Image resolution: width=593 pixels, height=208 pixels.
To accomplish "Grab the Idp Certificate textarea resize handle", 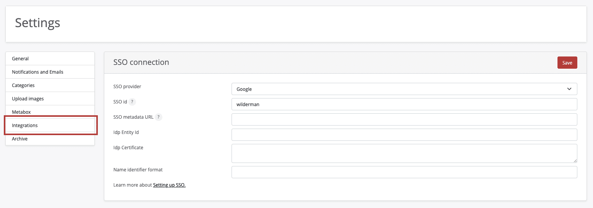I will [x=575, y=161].
